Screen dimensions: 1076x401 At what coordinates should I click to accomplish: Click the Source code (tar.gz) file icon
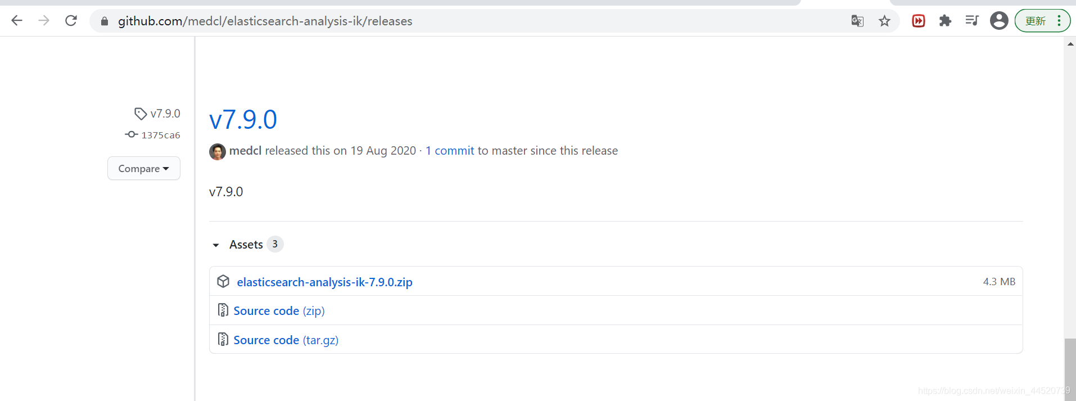(x=223, y=340)
